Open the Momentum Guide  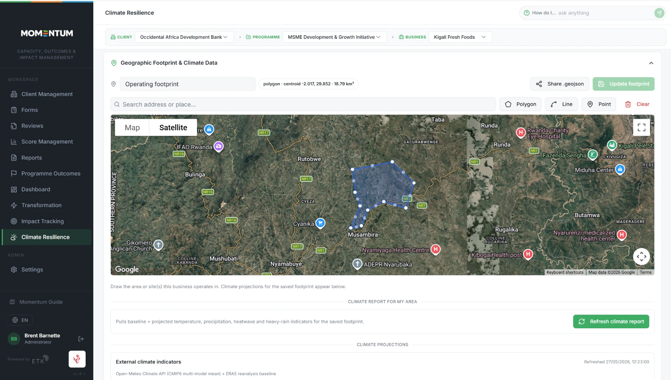tap(36, 302)
